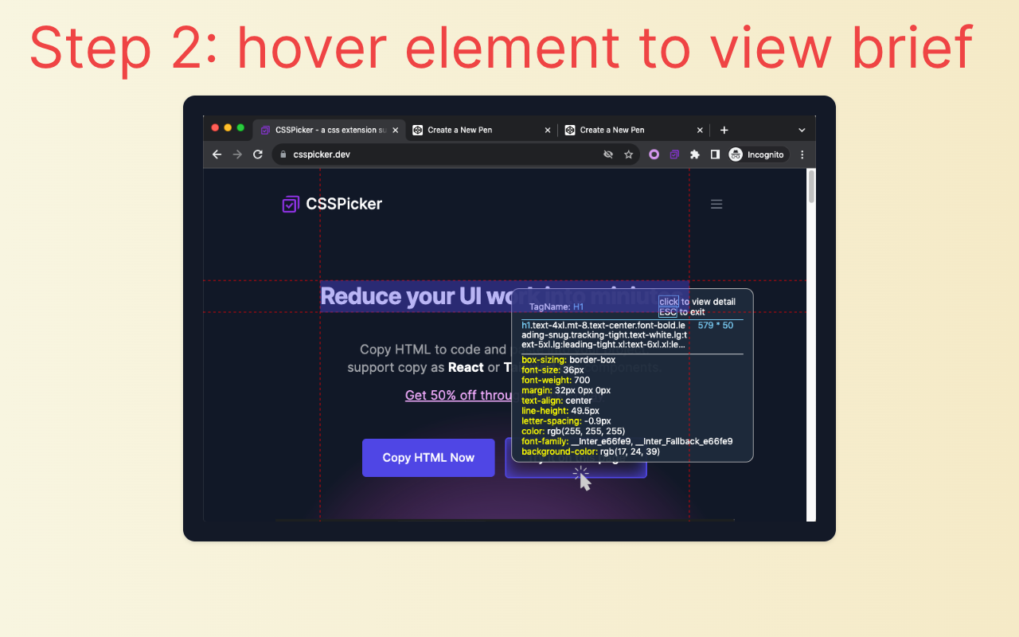Toggle the hamburger menu on the CSSPicker site
The height and width of the screenshot is (637, 1019).
click(x=716, y=204)
